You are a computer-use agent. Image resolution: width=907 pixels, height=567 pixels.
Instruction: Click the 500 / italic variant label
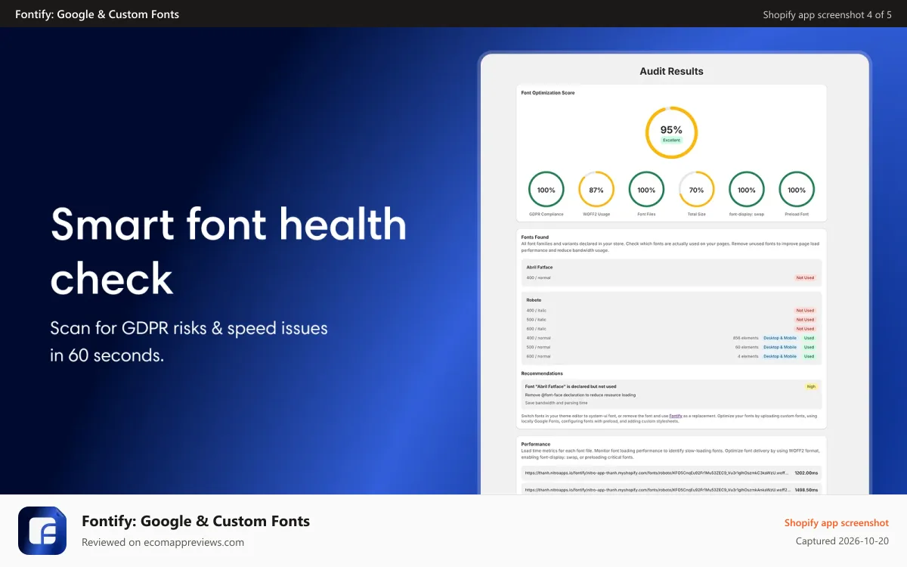click(536, 320)
